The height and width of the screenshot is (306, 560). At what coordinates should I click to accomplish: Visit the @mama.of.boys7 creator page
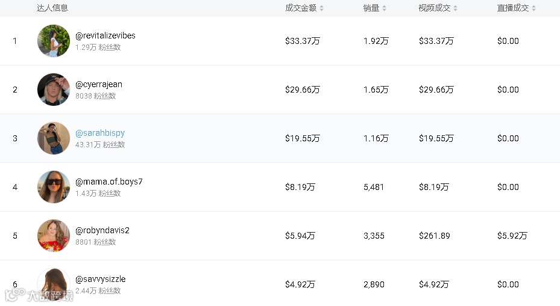point(109,182)
